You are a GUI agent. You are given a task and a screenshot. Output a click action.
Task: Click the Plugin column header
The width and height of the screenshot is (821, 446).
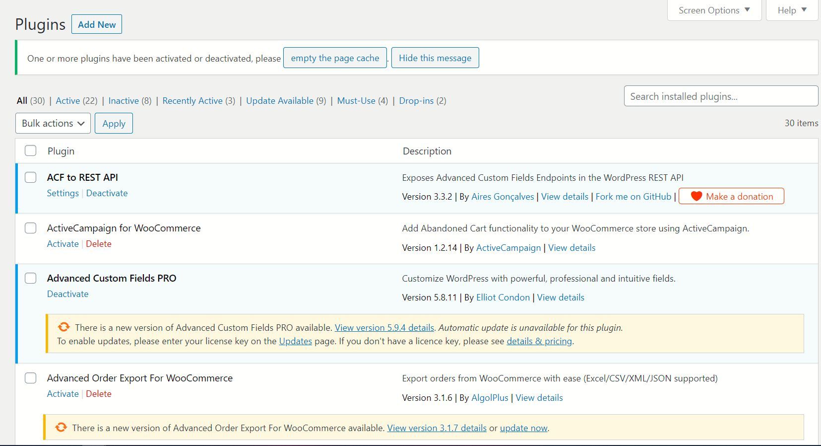pos(61,151)
